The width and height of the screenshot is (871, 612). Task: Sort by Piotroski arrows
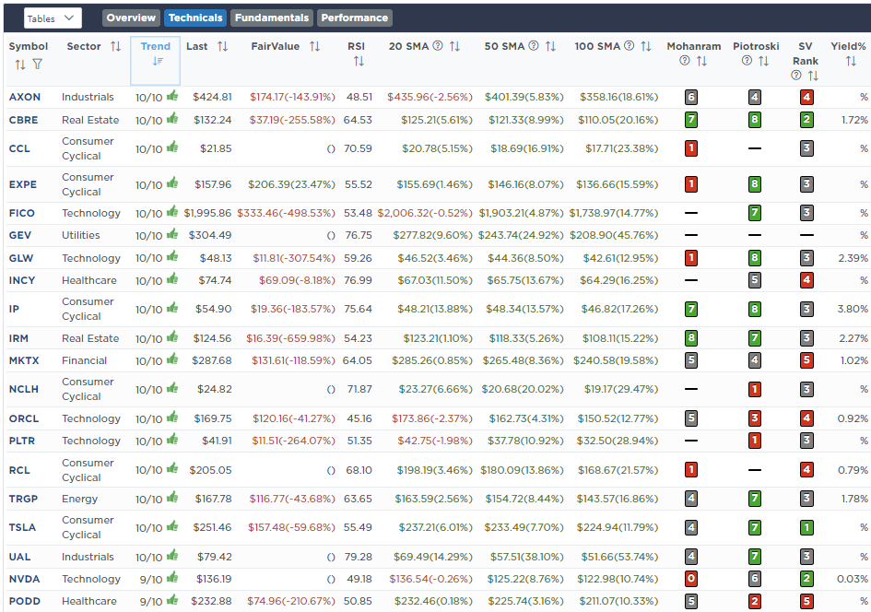pos(763,61)
